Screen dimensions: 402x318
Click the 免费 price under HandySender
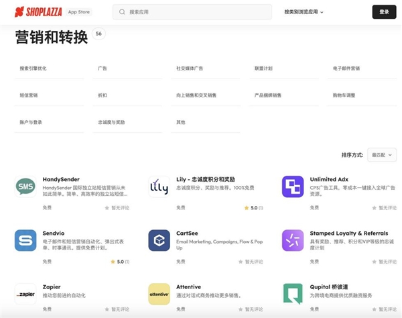(47, 207)
